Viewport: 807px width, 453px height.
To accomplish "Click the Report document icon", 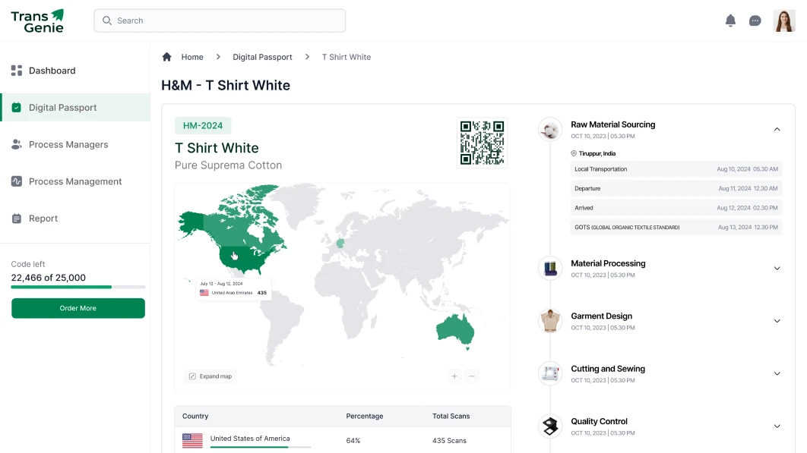I will [x=17, y=219].
